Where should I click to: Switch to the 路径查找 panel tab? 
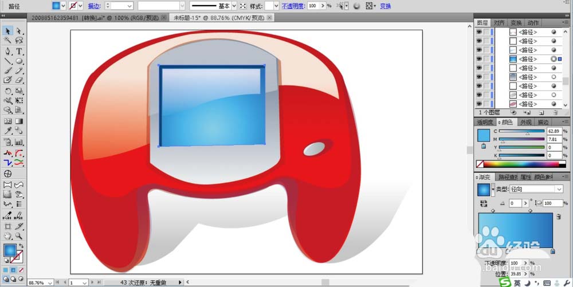[508, 177]
